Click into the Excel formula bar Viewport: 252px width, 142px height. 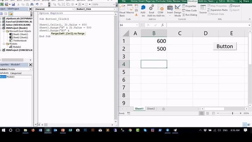click(x=208, y=25)
